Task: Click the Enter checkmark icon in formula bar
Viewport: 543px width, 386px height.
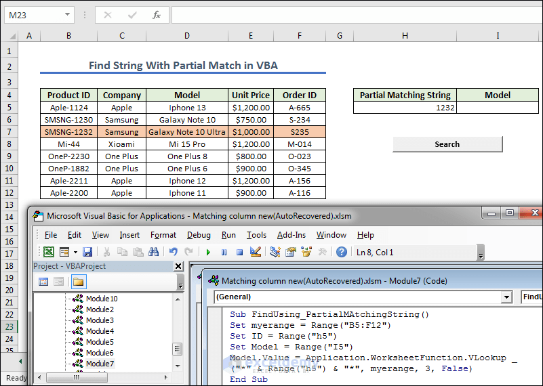Action: click(132, 15)
